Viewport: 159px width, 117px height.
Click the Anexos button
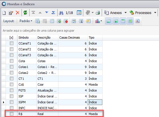click(x=113, y=13)
